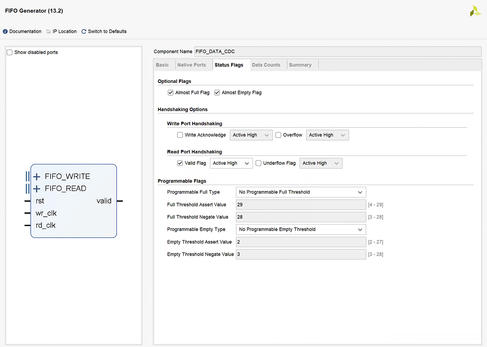This screenshot has height=347, width=487.
Task: Enable the Write Acknowledge checkbox
Action: (180, 135)
